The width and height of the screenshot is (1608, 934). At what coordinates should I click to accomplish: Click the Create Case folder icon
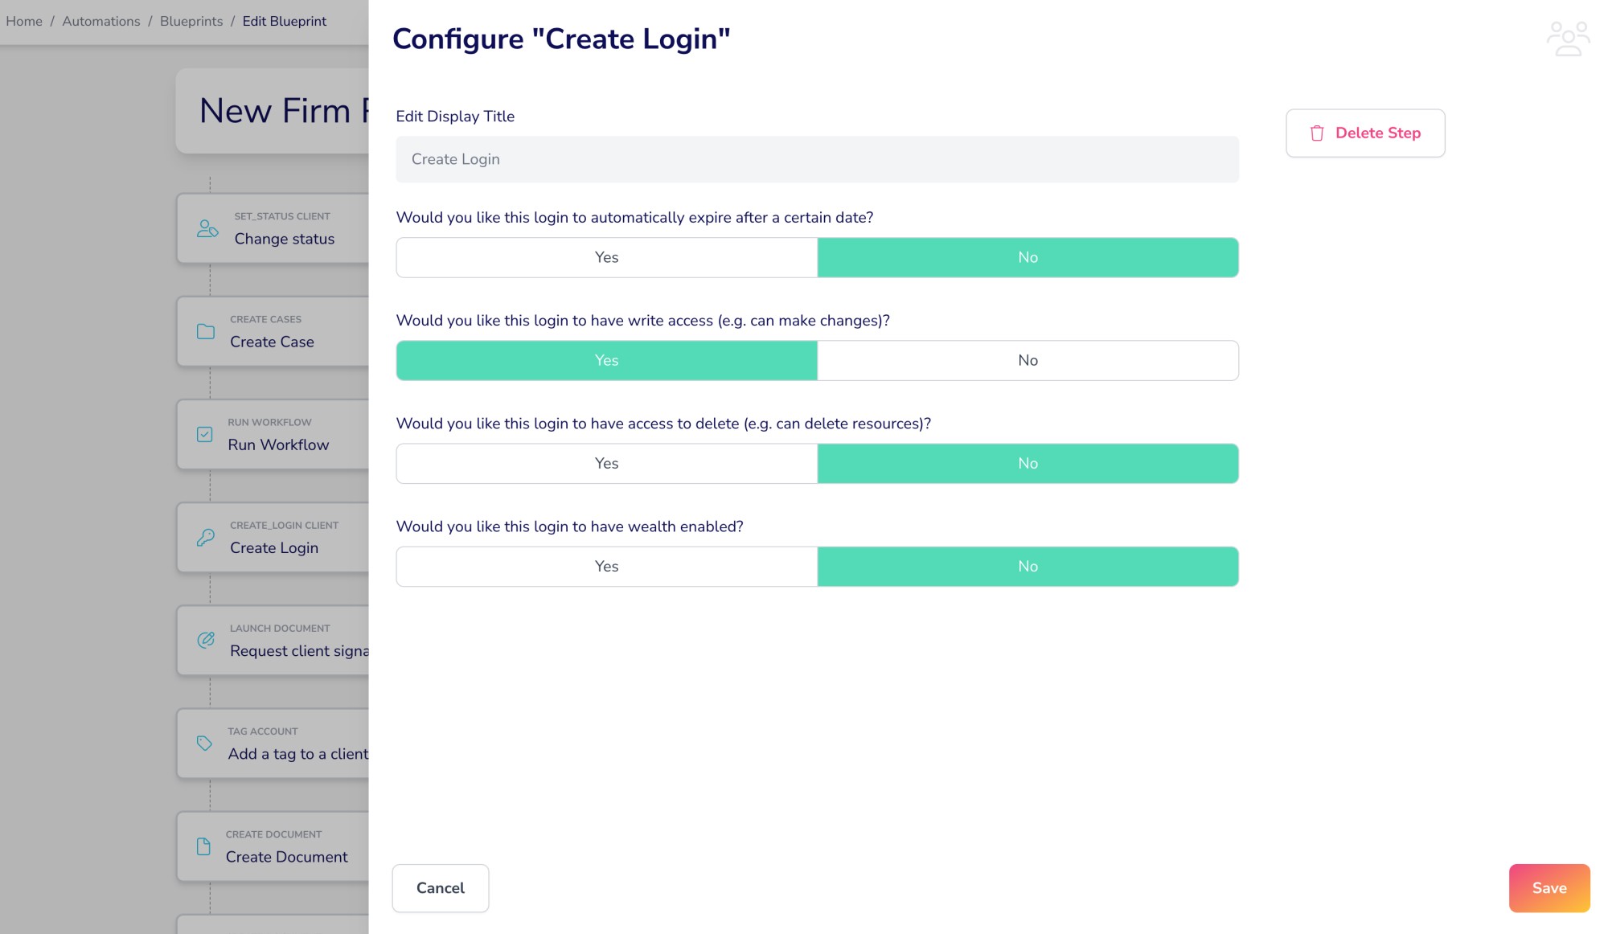[206, 331]
